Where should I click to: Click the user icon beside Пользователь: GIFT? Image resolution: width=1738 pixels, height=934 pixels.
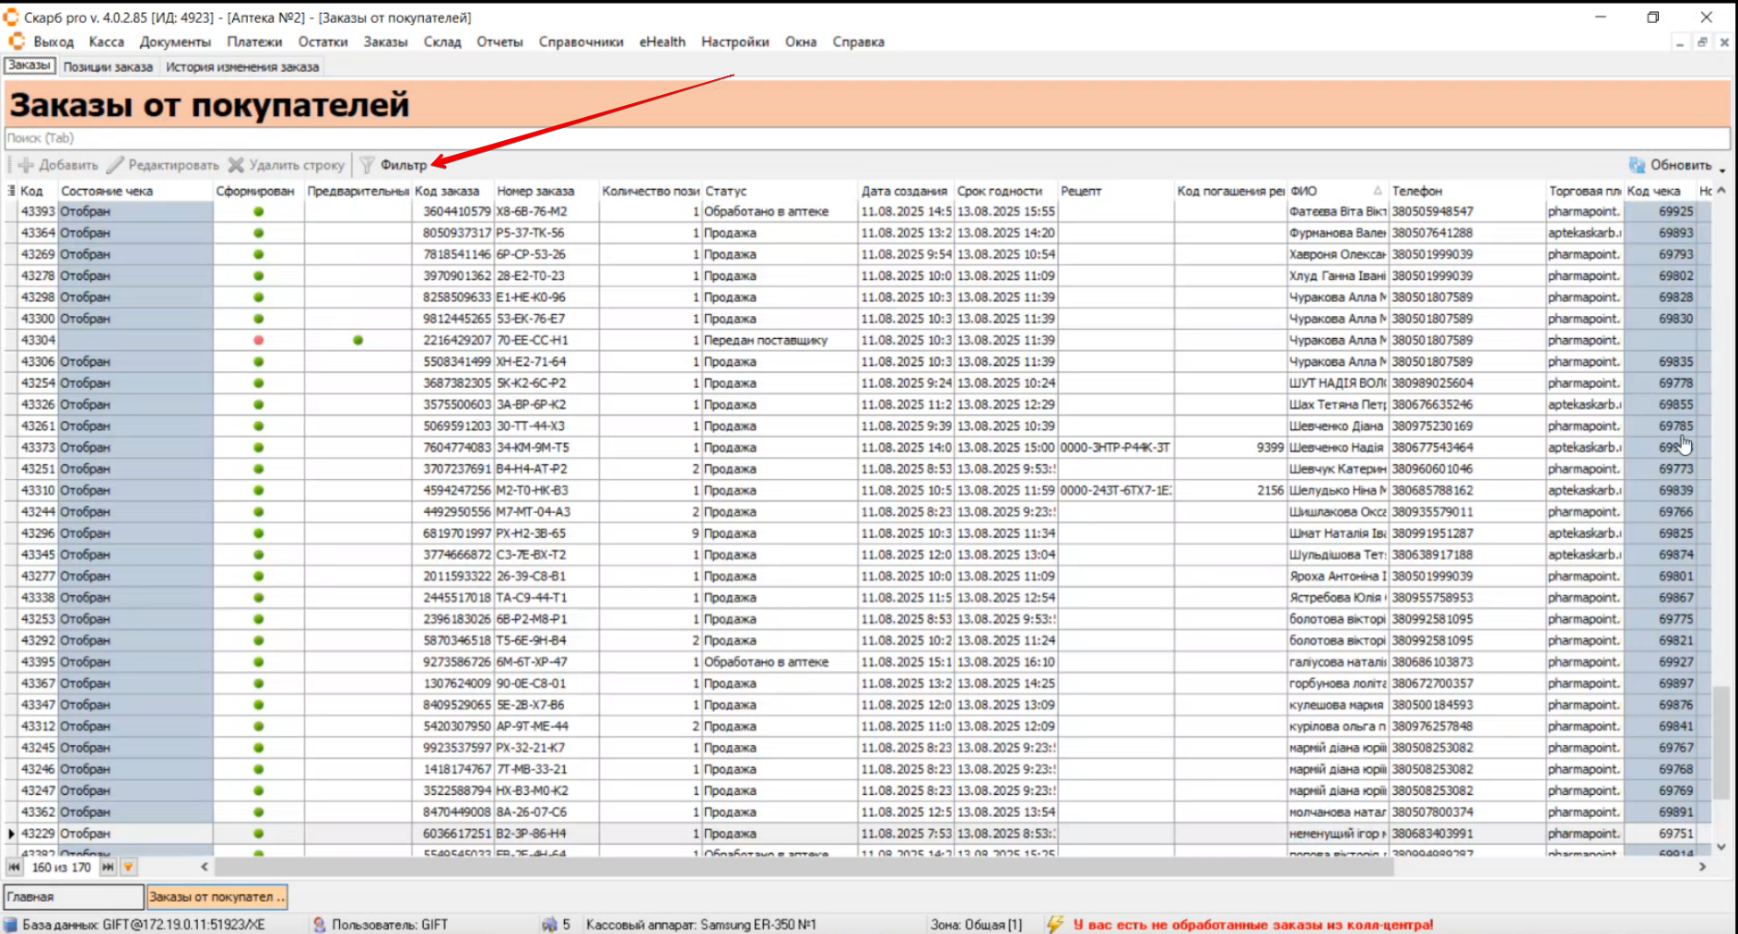click(319, 924)
